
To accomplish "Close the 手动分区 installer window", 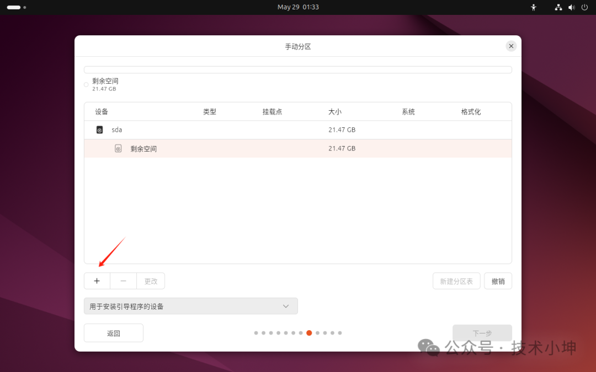I will (x=512, y=46).
